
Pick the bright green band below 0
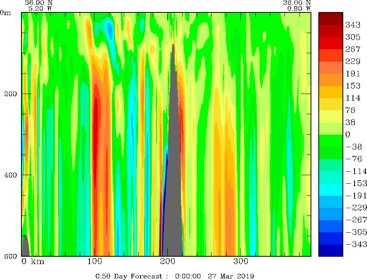[331, 141]
